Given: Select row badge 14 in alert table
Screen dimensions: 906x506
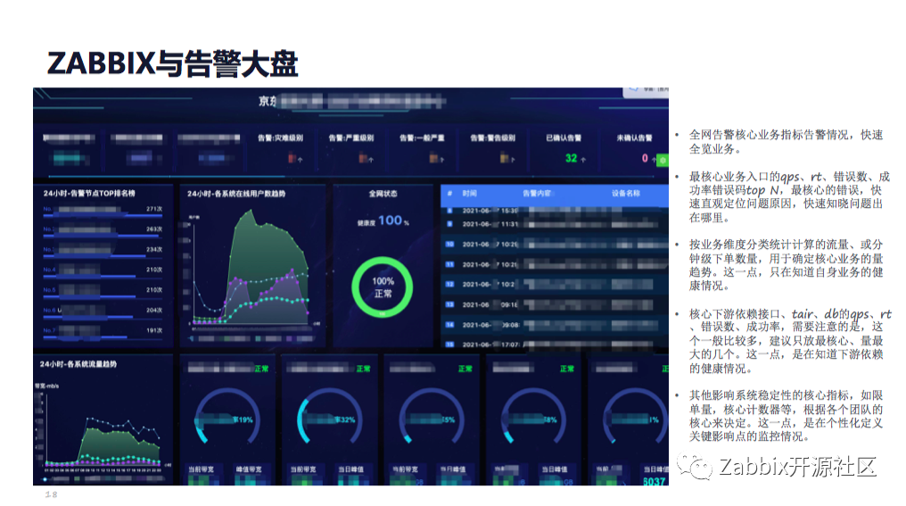Looking at the screenshot, I should [x=449, y=325].
